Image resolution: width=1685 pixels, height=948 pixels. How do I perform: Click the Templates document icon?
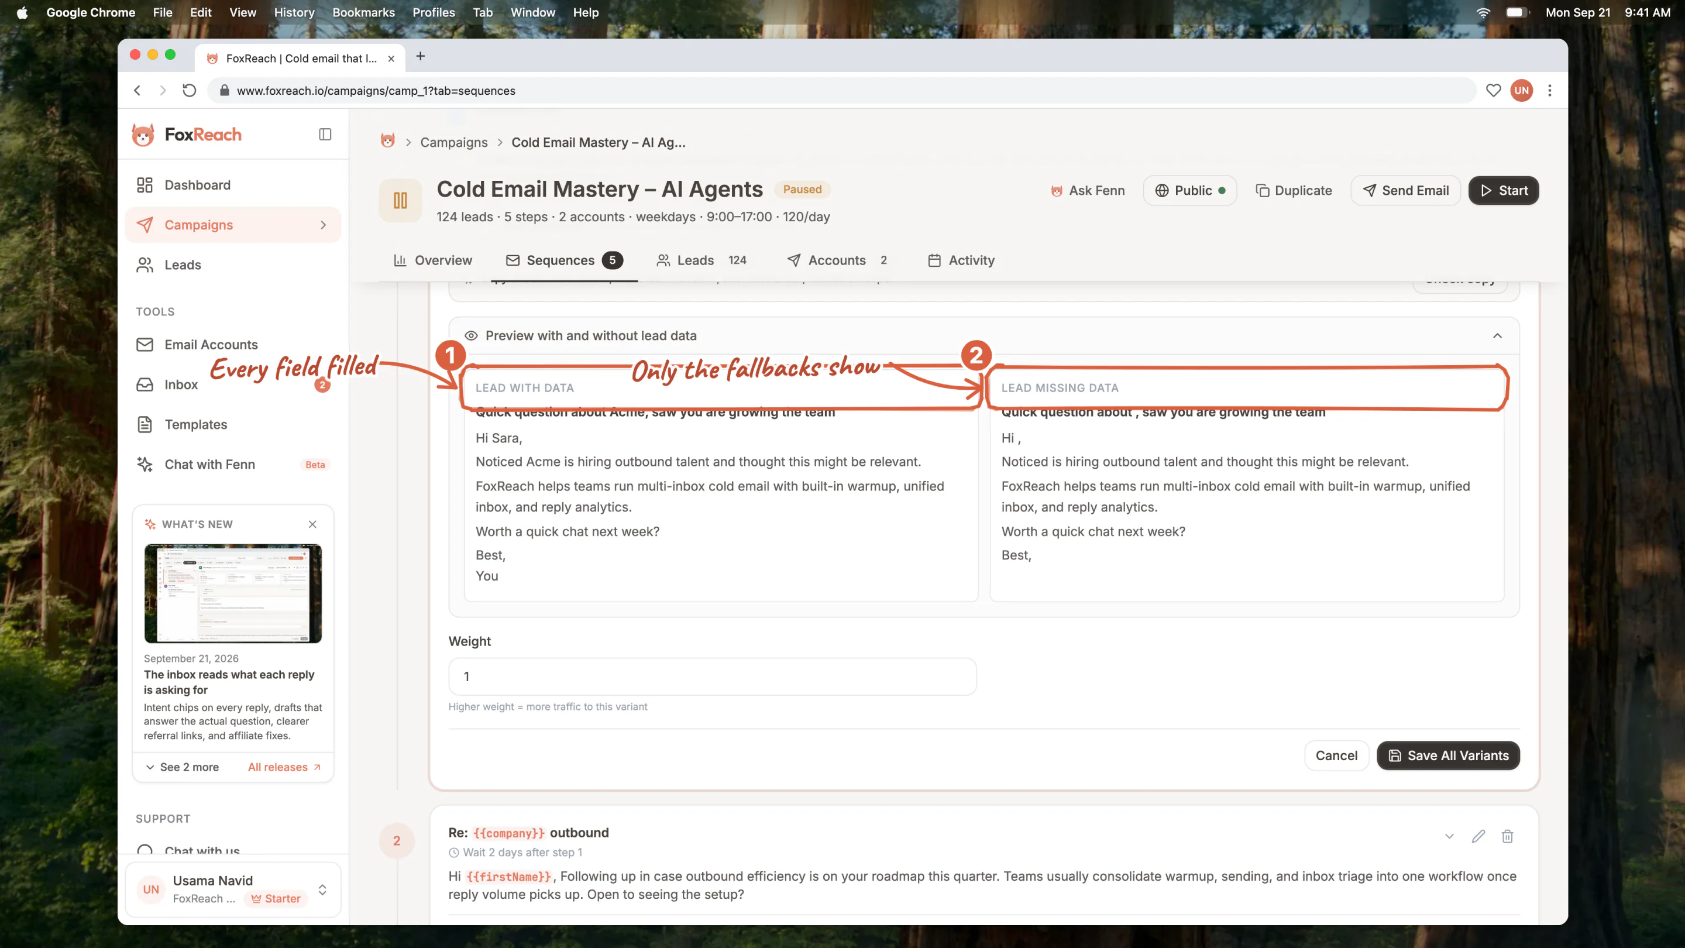point(145,425)
